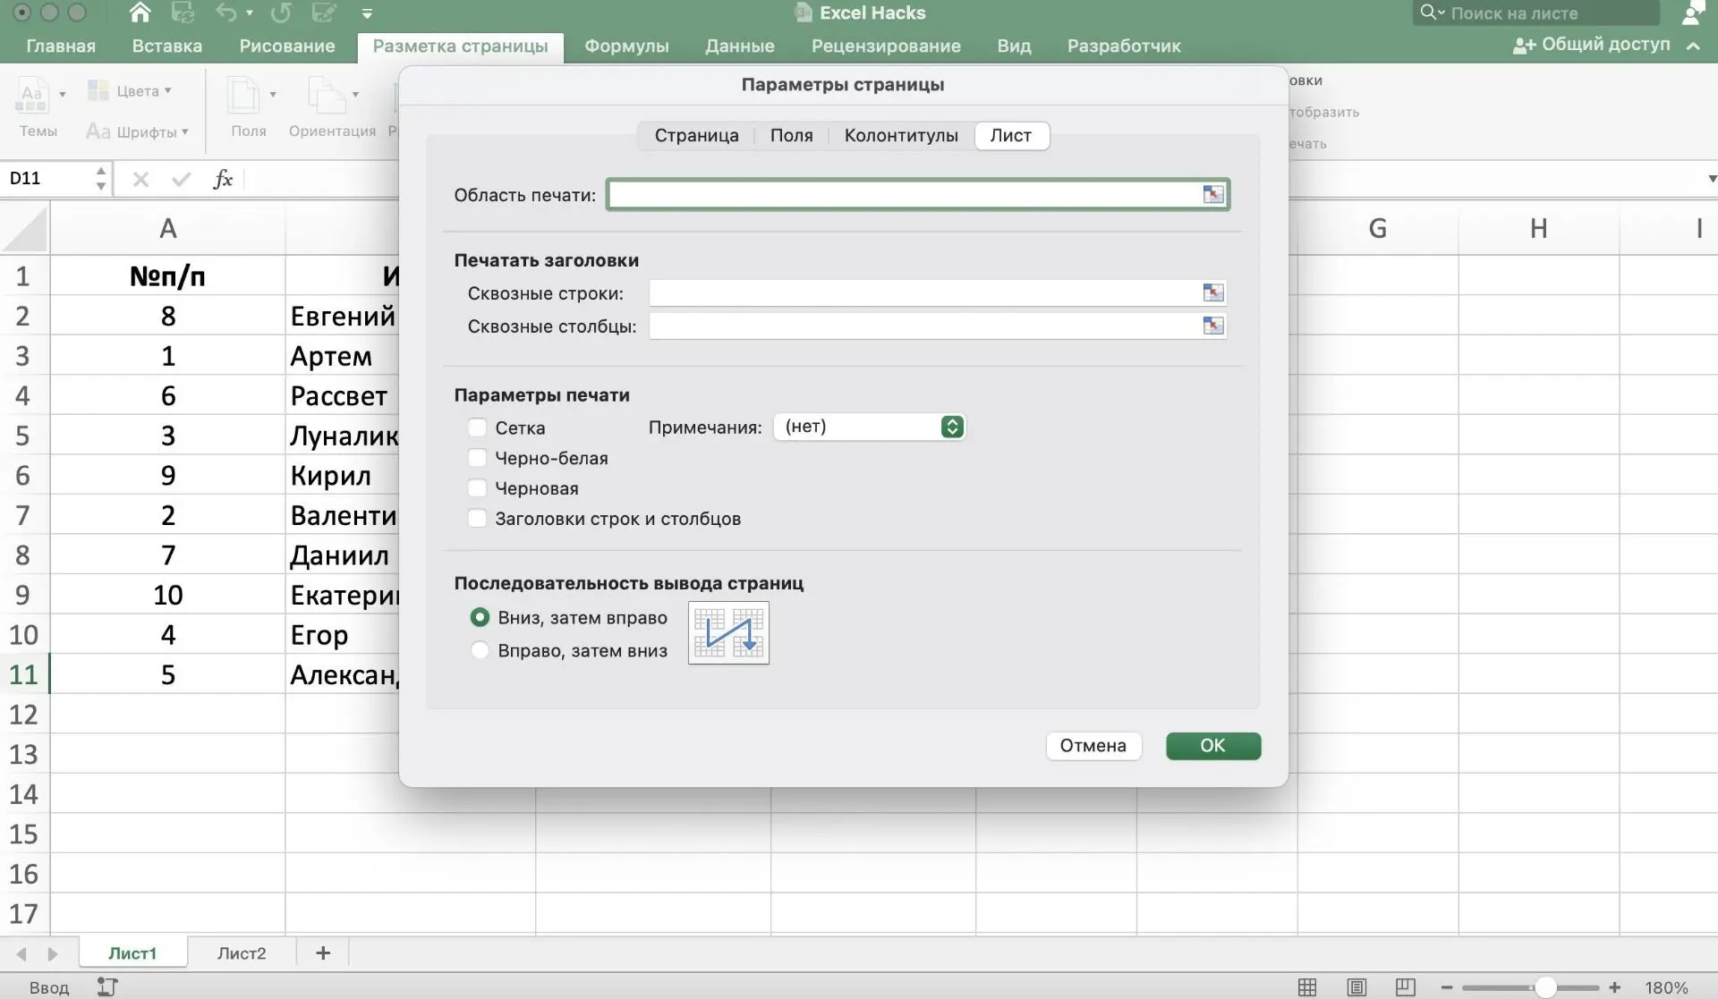Image resolution: width=1718 pixels, height=999 pixels.
Task: Switch to normal grid view icon
Action: (x=1307, y=987)
